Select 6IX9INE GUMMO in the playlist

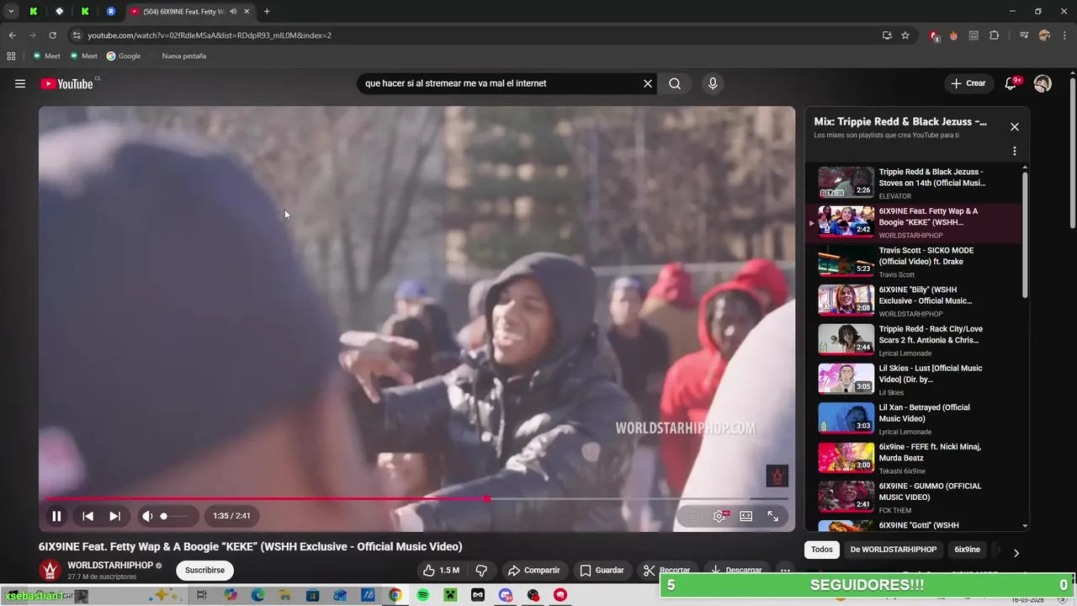[x=914, y=497]
